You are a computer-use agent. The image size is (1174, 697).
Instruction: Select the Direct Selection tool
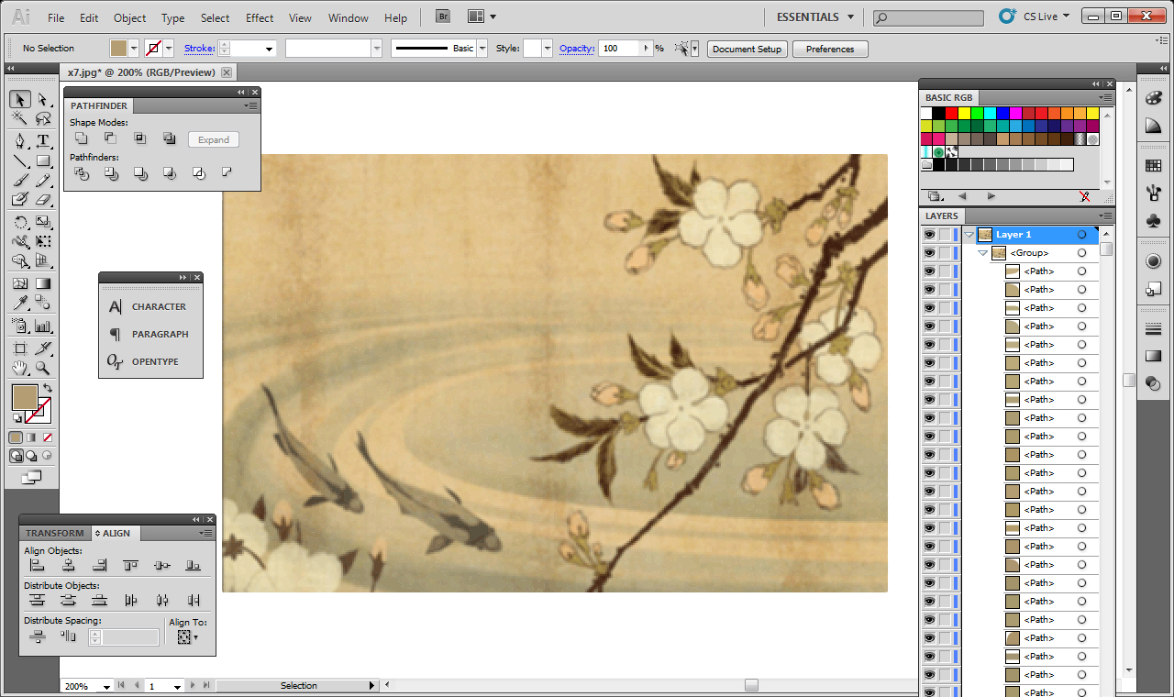click(x=42, y=99)
